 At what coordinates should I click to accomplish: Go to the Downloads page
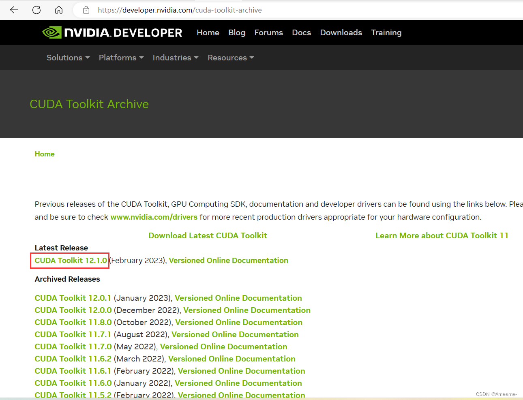pos(341,32)
